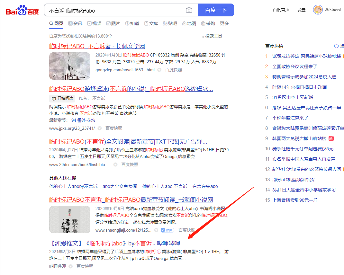The height and width of the screenshot is (275, 344).
Task: Expand dropdown next to www.jpxs.org URL
Action: tap(100, 128)
